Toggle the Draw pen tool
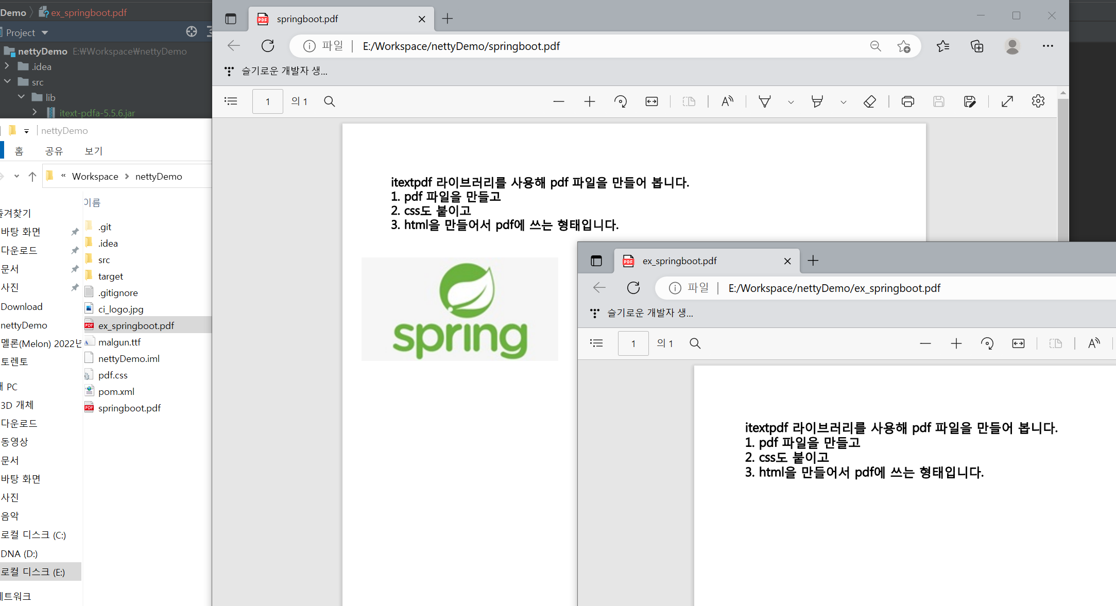1116x606 pixels. click(x=765, y=101)
